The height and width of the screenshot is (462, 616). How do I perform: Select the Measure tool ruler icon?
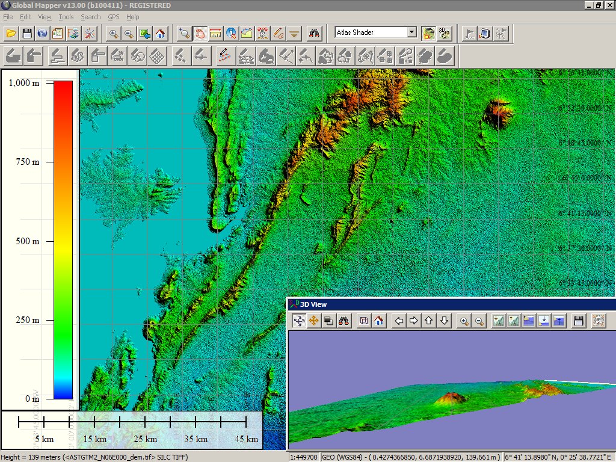point(216,33)
